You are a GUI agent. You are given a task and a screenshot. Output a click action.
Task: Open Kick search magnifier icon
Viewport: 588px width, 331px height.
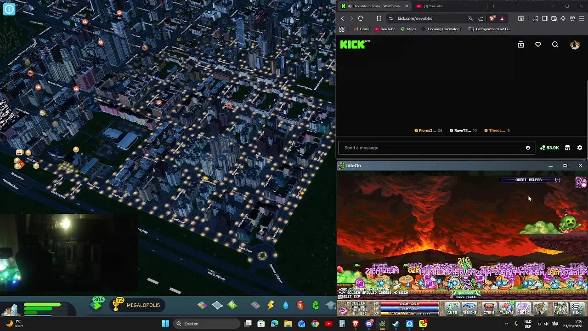[x=555, y=45]
